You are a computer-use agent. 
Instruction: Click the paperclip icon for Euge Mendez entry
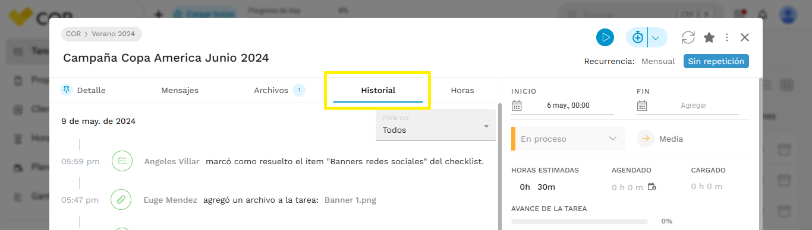(121, 200)
